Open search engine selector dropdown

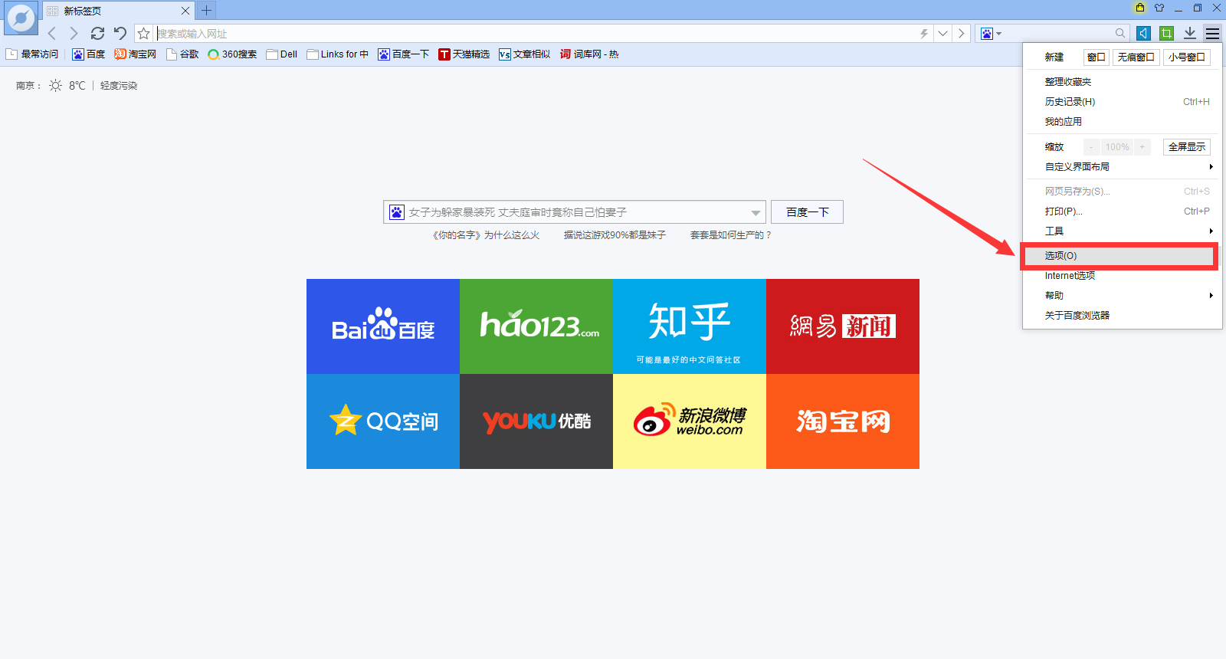tap(991, 34)
